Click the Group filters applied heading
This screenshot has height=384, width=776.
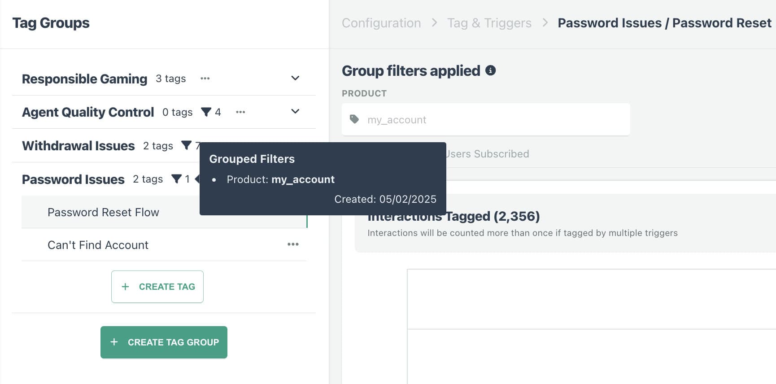click(411, 71)
